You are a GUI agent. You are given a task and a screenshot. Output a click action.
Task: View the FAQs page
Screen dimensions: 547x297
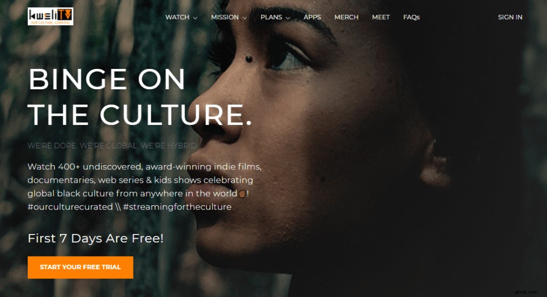click(411, 17)
